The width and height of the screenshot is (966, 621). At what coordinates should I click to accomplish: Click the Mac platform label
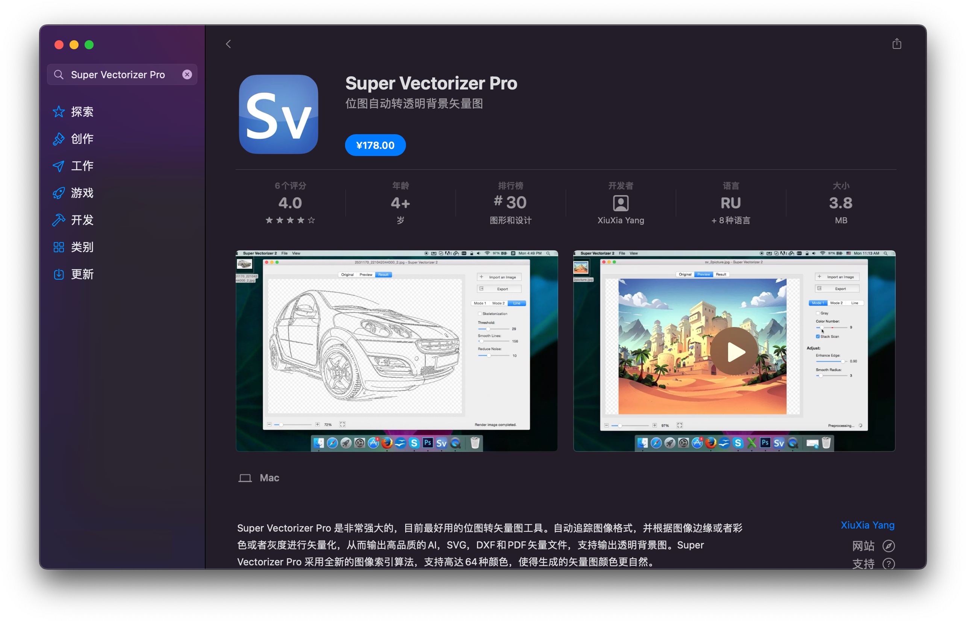[270, 478]
